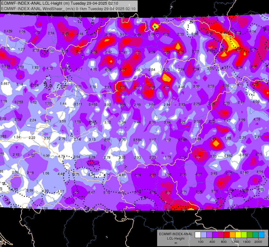Select the magenta legend swatch

coord(221,235)
